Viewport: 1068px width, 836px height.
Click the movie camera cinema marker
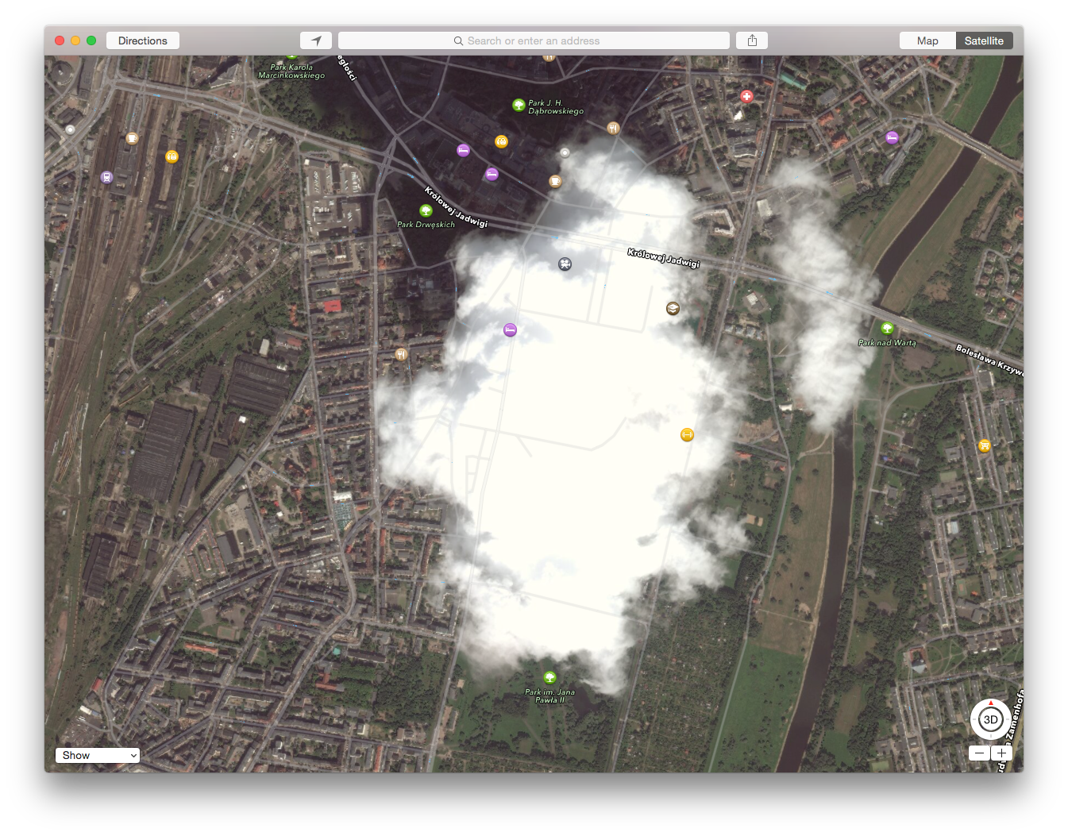click(565, 264)
